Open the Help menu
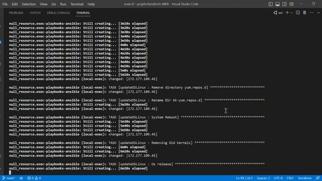Screen dimensions: 322x181 [x=91, y=4]
